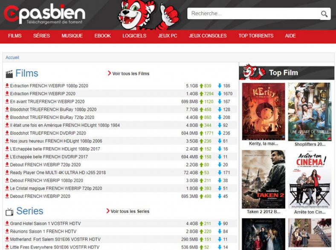
Task: Open the EBOOK menu
Action: click(x=103, y=36)
